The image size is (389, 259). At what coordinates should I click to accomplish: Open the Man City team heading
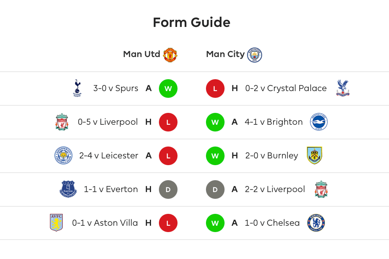click(x=225, y=54)
